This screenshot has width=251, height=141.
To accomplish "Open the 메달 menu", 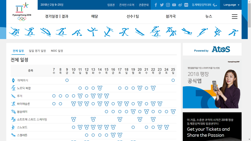I will (95, 16).
